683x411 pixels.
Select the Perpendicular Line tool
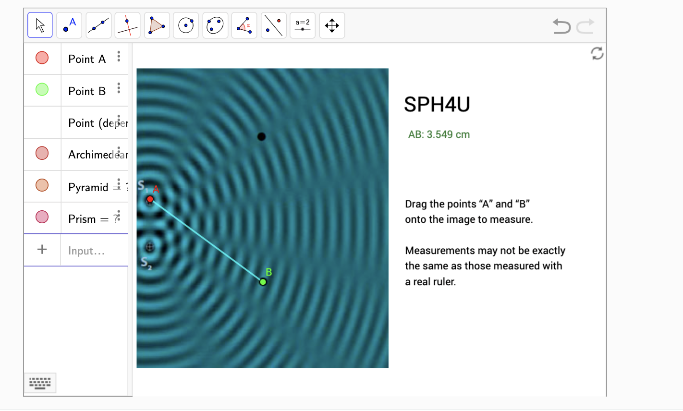click(128, 25)
